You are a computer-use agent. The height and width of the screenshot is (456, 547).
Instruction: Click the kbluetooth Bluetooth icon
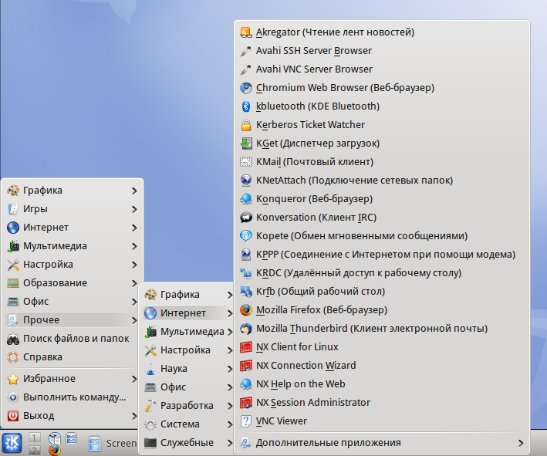[246, 106]
